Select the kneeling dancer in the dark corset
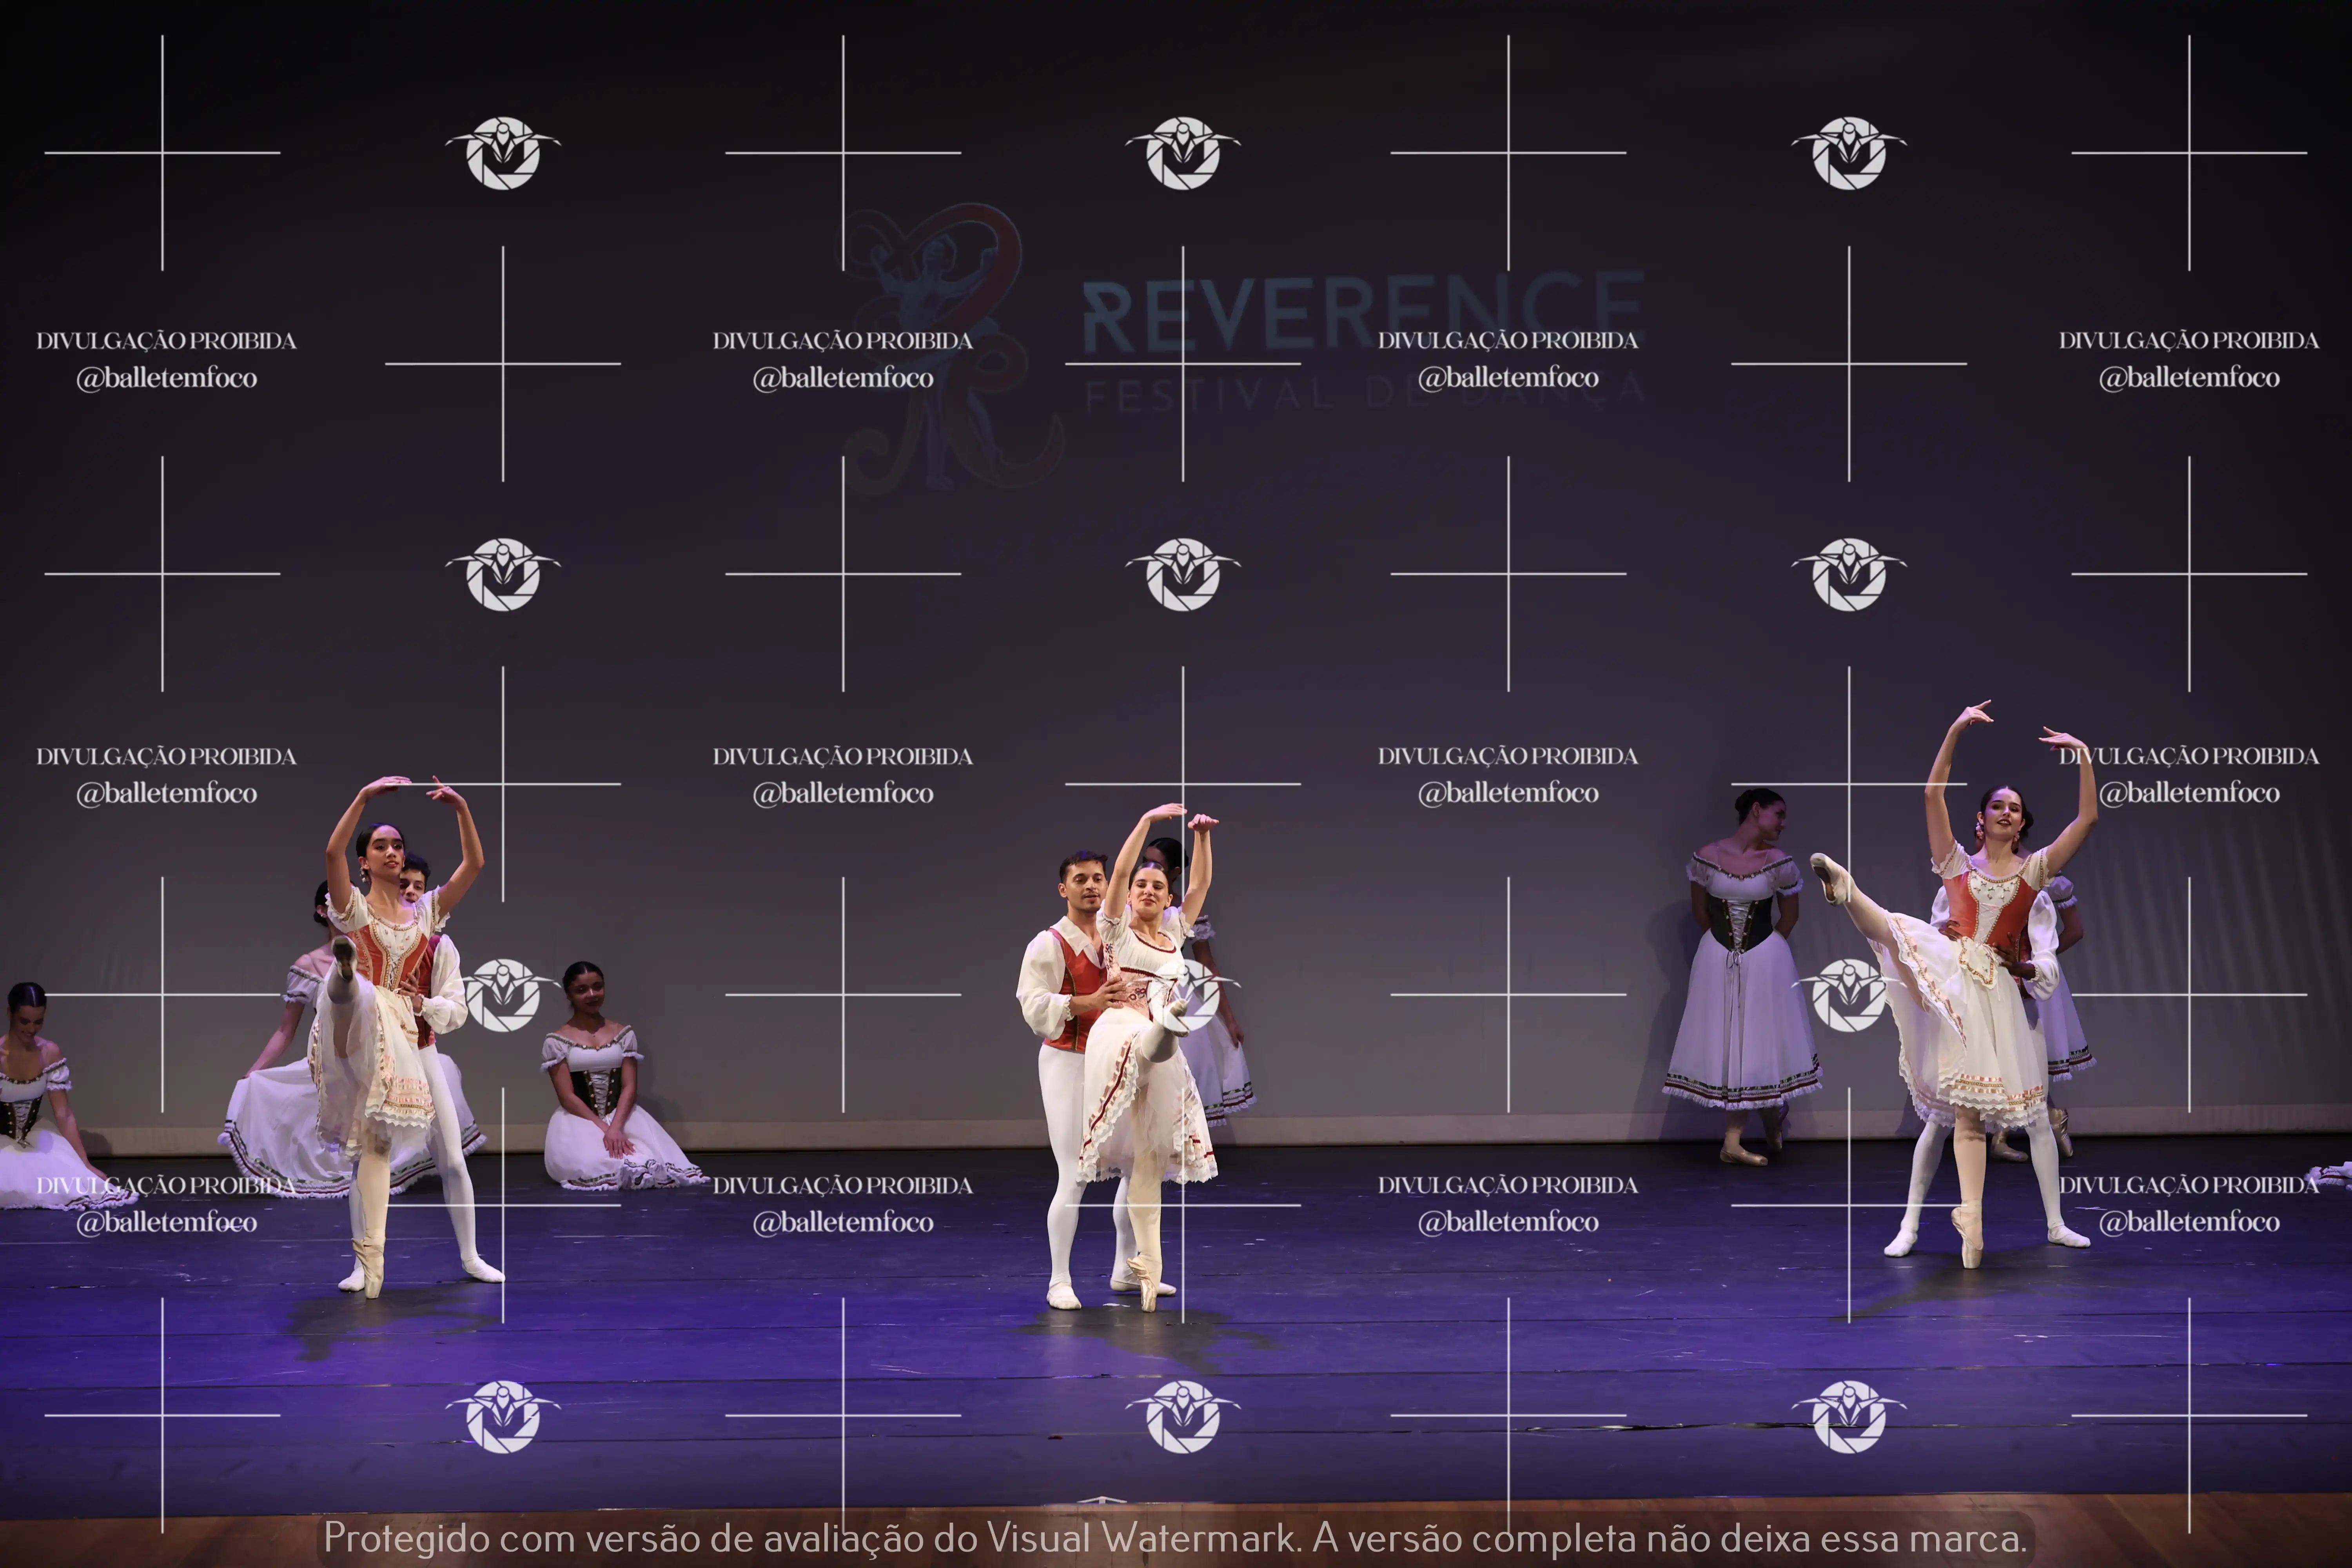Screen dimensions: 2352x1568 (600, 1085)
